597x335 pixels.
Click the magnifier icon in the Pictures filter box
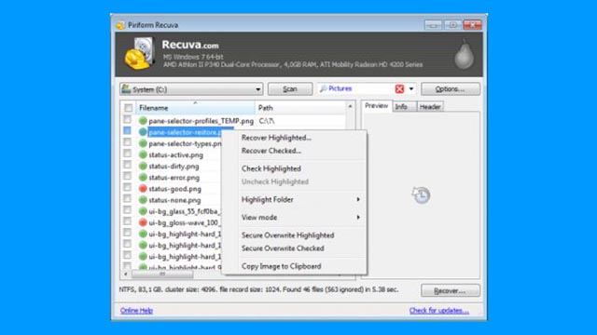324,89
